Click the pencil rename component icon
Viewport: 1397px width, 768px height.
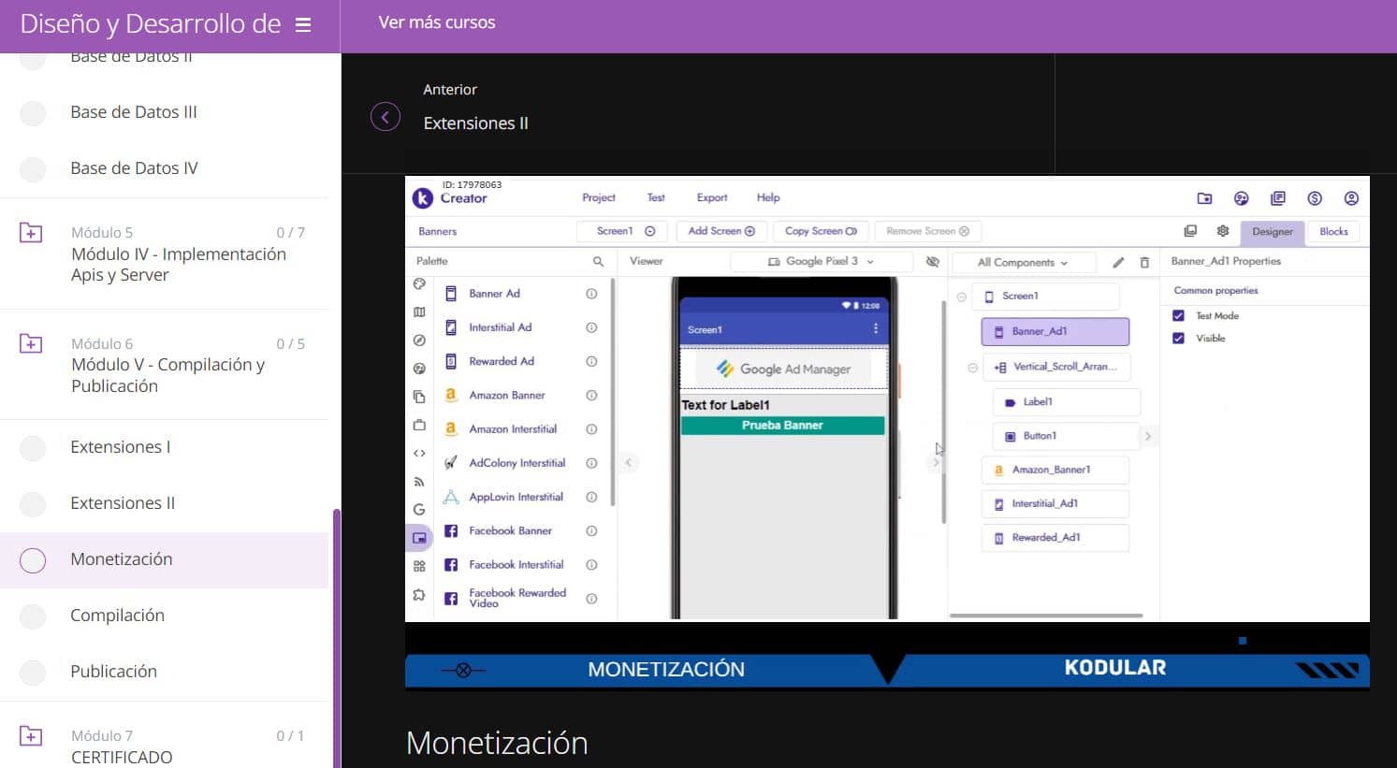click(1118, 263)
